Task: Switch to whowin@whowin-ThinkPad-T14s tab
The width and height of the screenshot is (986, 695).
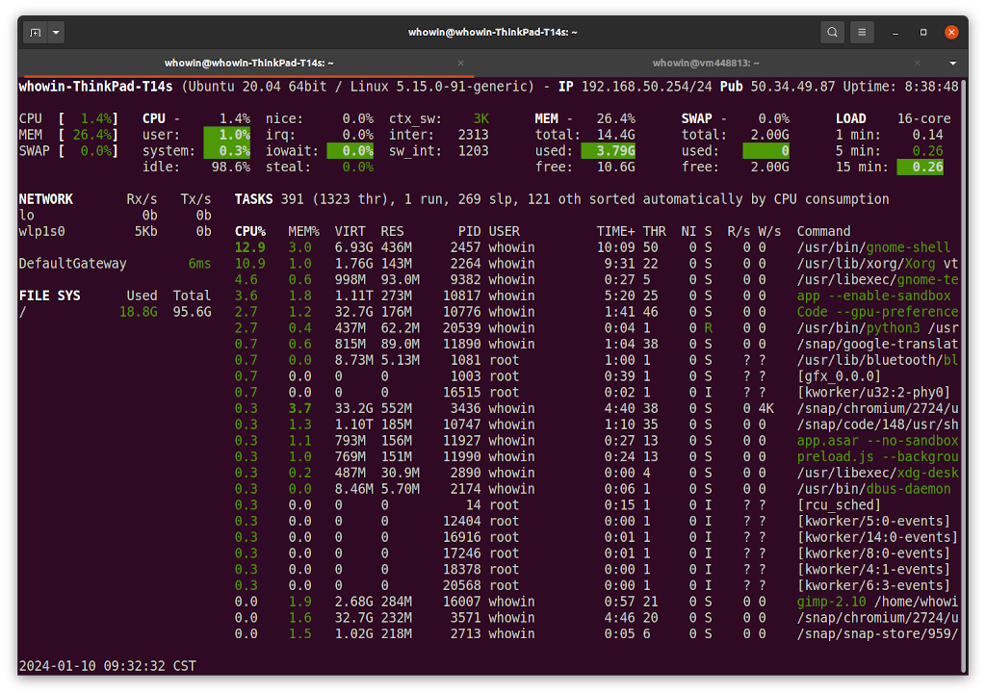Action: pyautogui.click(x=249, y=63)
